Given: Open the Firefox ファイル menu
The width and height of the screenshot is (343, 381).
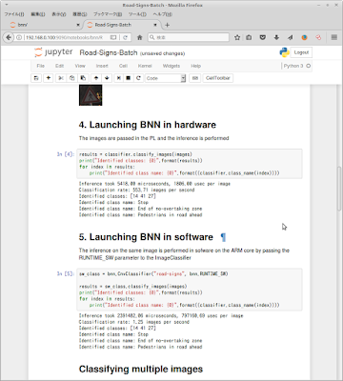Looking at the screenshot, I should [14, 14].
